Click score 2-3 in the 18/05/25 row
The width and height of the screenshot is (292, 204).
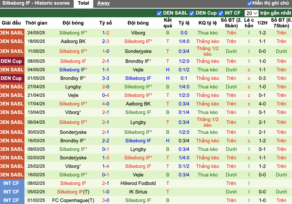tap(106, 41)
